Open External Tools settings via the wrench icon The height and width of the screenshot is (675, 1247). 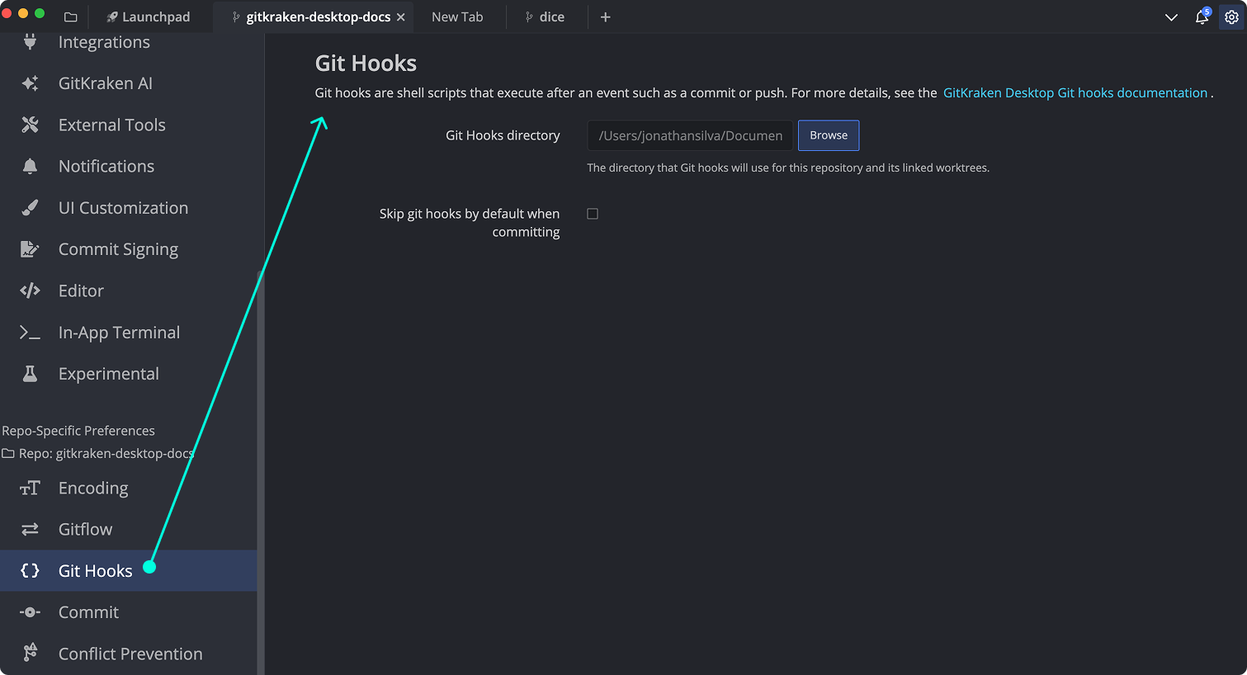(30, 125)
